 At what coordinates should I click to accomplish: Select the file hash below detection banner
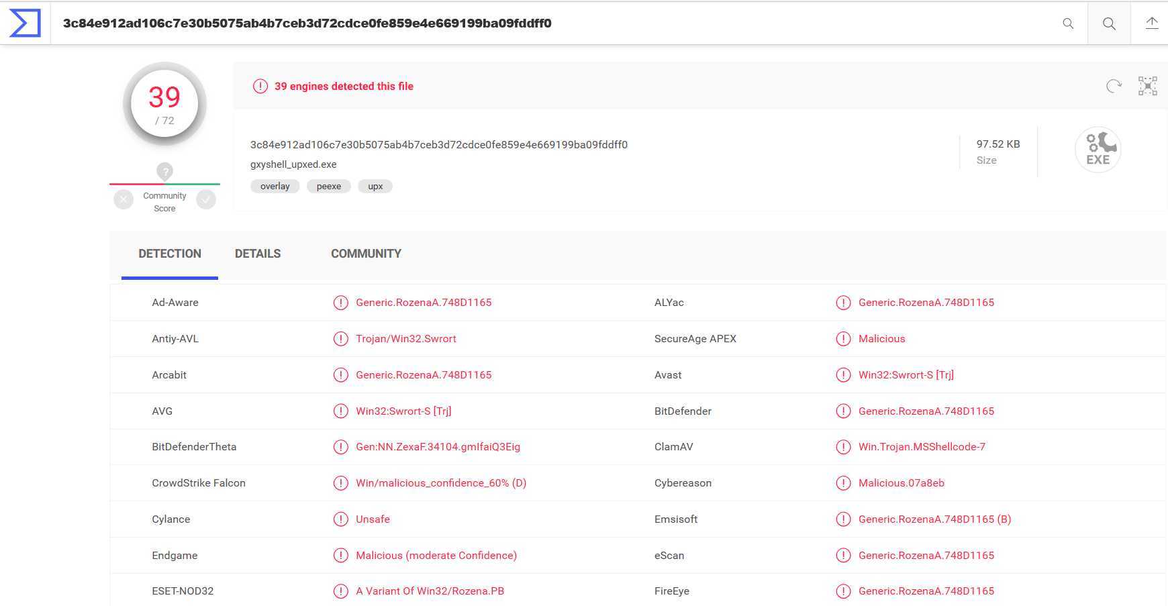(x=439, y=145)
